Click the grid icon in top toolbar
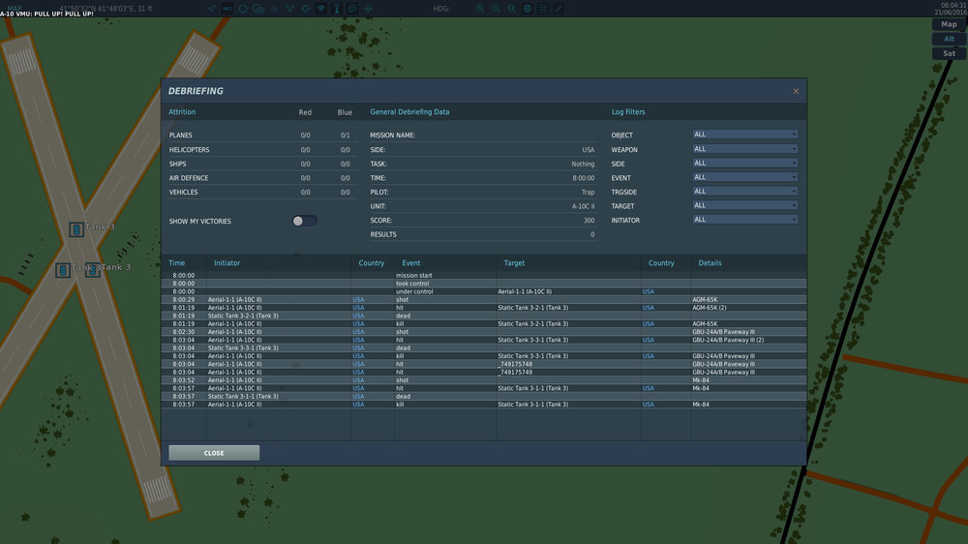The width and height of the screenshot is (968, 544). (x=543, y=9)
